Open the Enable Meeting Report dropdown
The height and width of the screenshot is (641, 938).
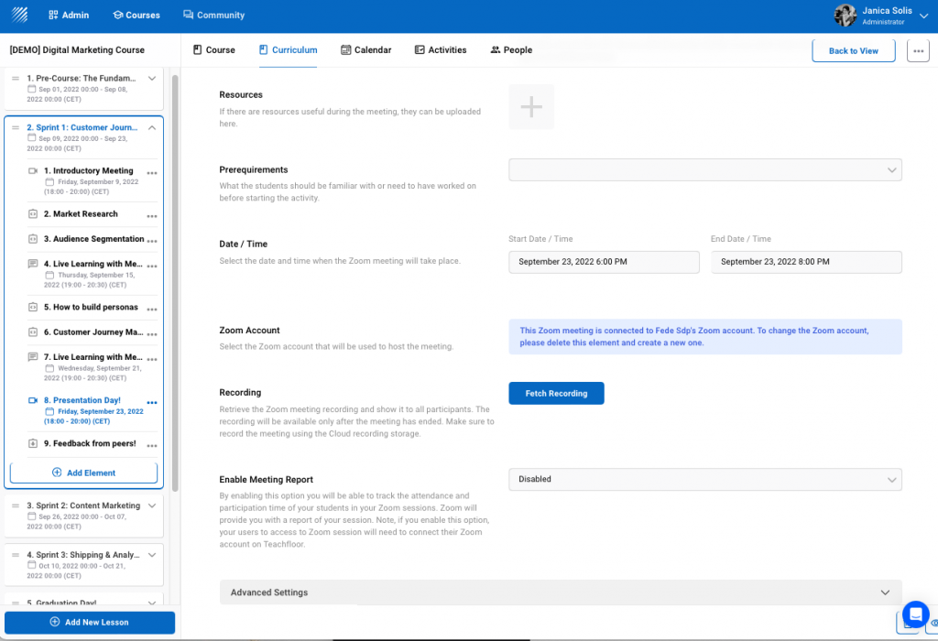coord(704,480)
